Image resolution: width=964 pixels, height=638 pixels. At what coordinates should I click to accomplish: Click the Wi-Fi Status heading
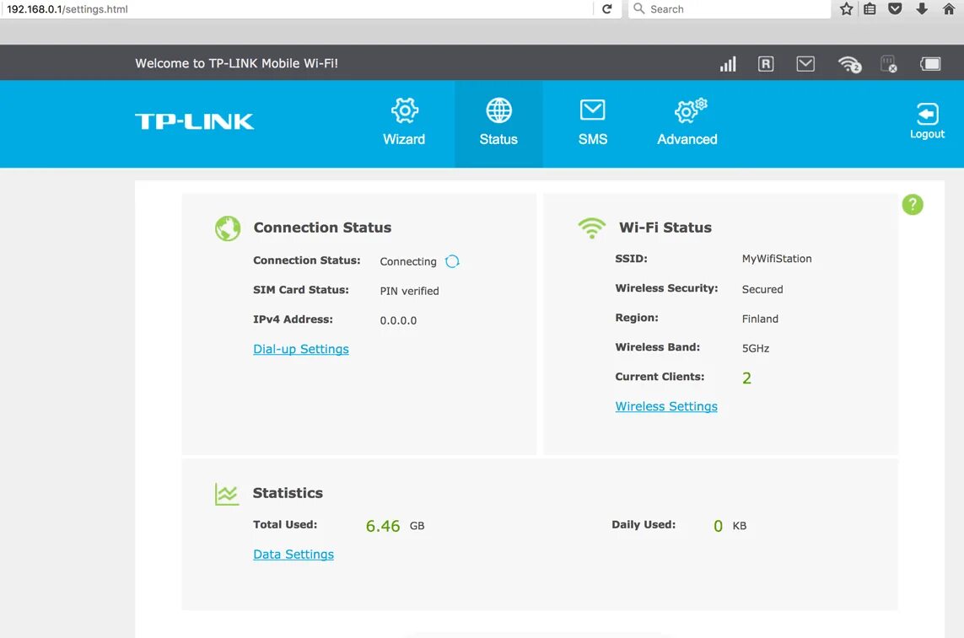[x=665, y=228]
